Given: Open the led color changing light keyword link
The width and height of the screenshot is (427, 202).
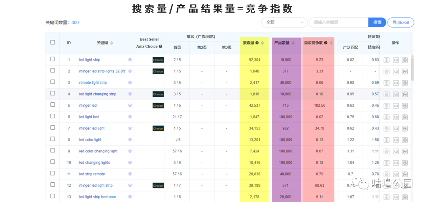Looking at the screenshot, I should pyautogui.click(x=98, y=151).
